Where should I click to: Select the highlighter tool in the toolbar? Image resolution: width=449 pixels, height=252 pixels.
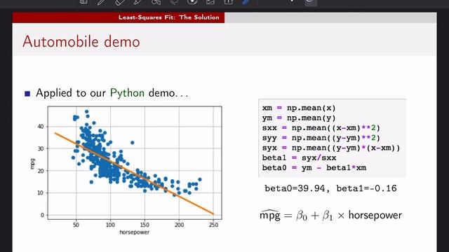(138, 2)
